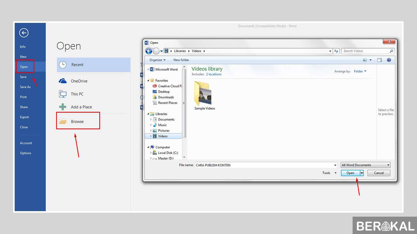Select Open in backstage menu

[x=24, y=67]
